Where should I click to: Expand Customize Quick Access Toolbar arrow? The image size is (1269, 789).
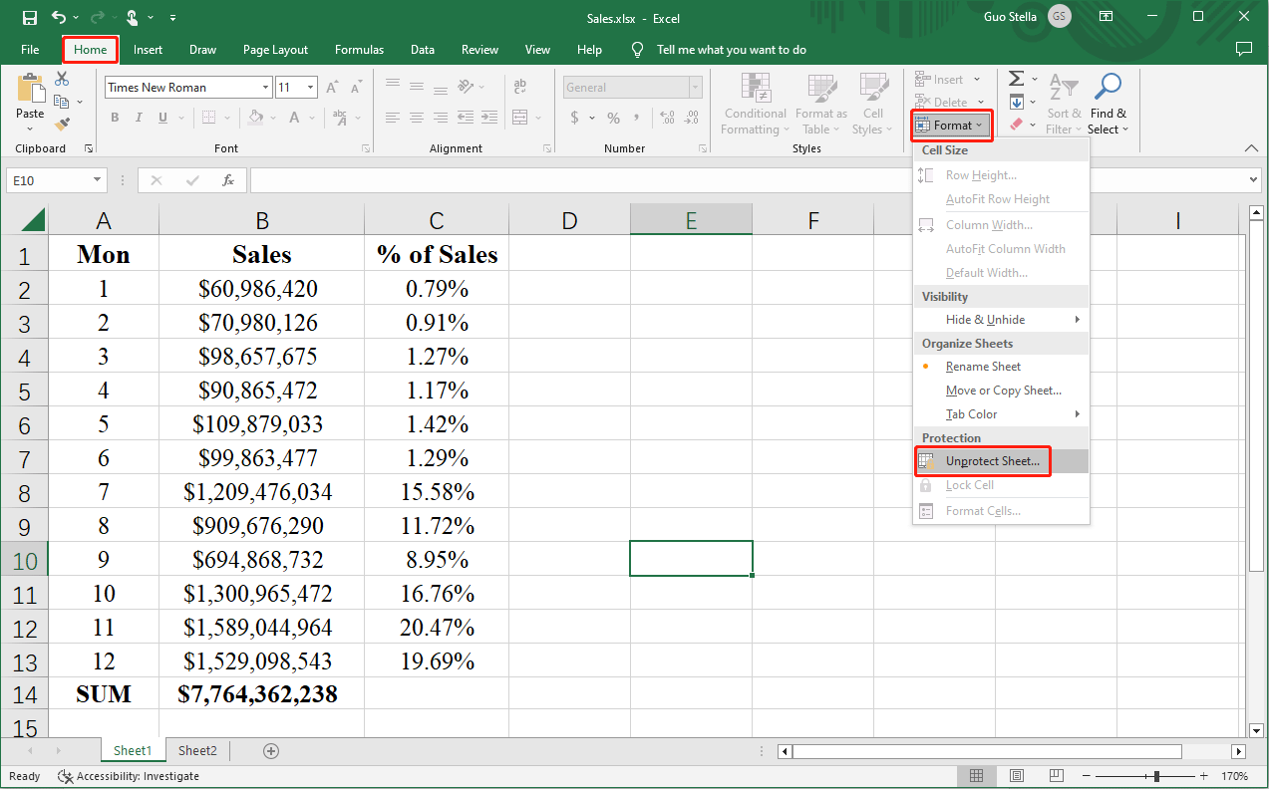tap(173, 18)
